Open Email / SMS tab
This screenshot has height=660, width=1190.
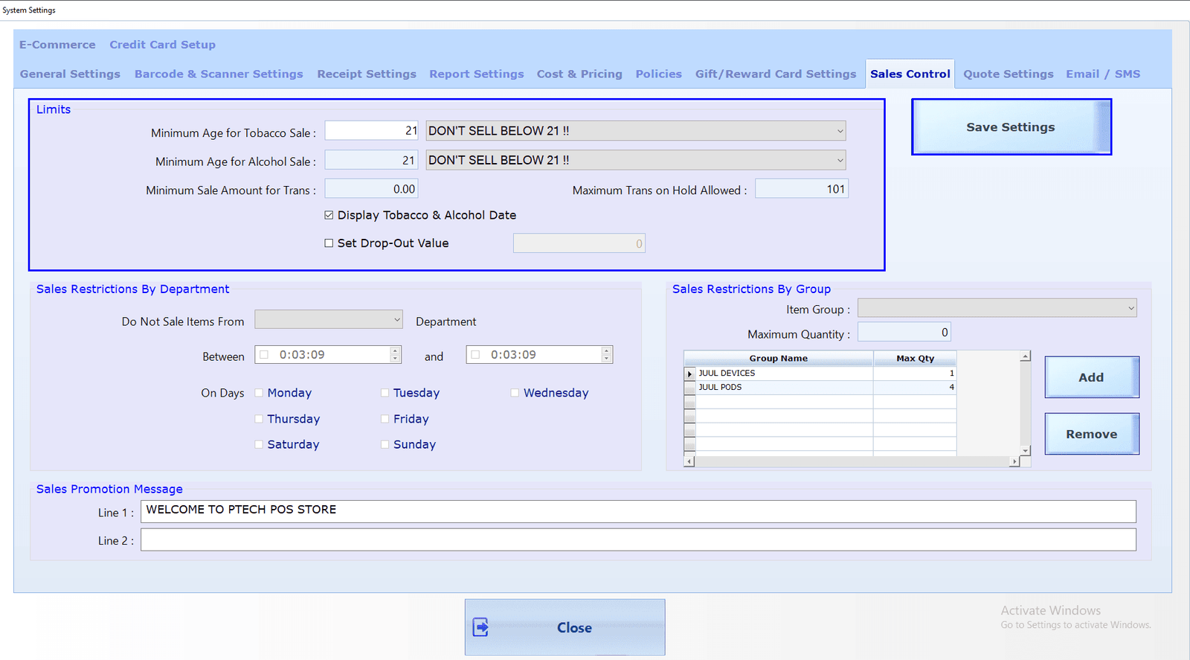[x=1103, y=74]
